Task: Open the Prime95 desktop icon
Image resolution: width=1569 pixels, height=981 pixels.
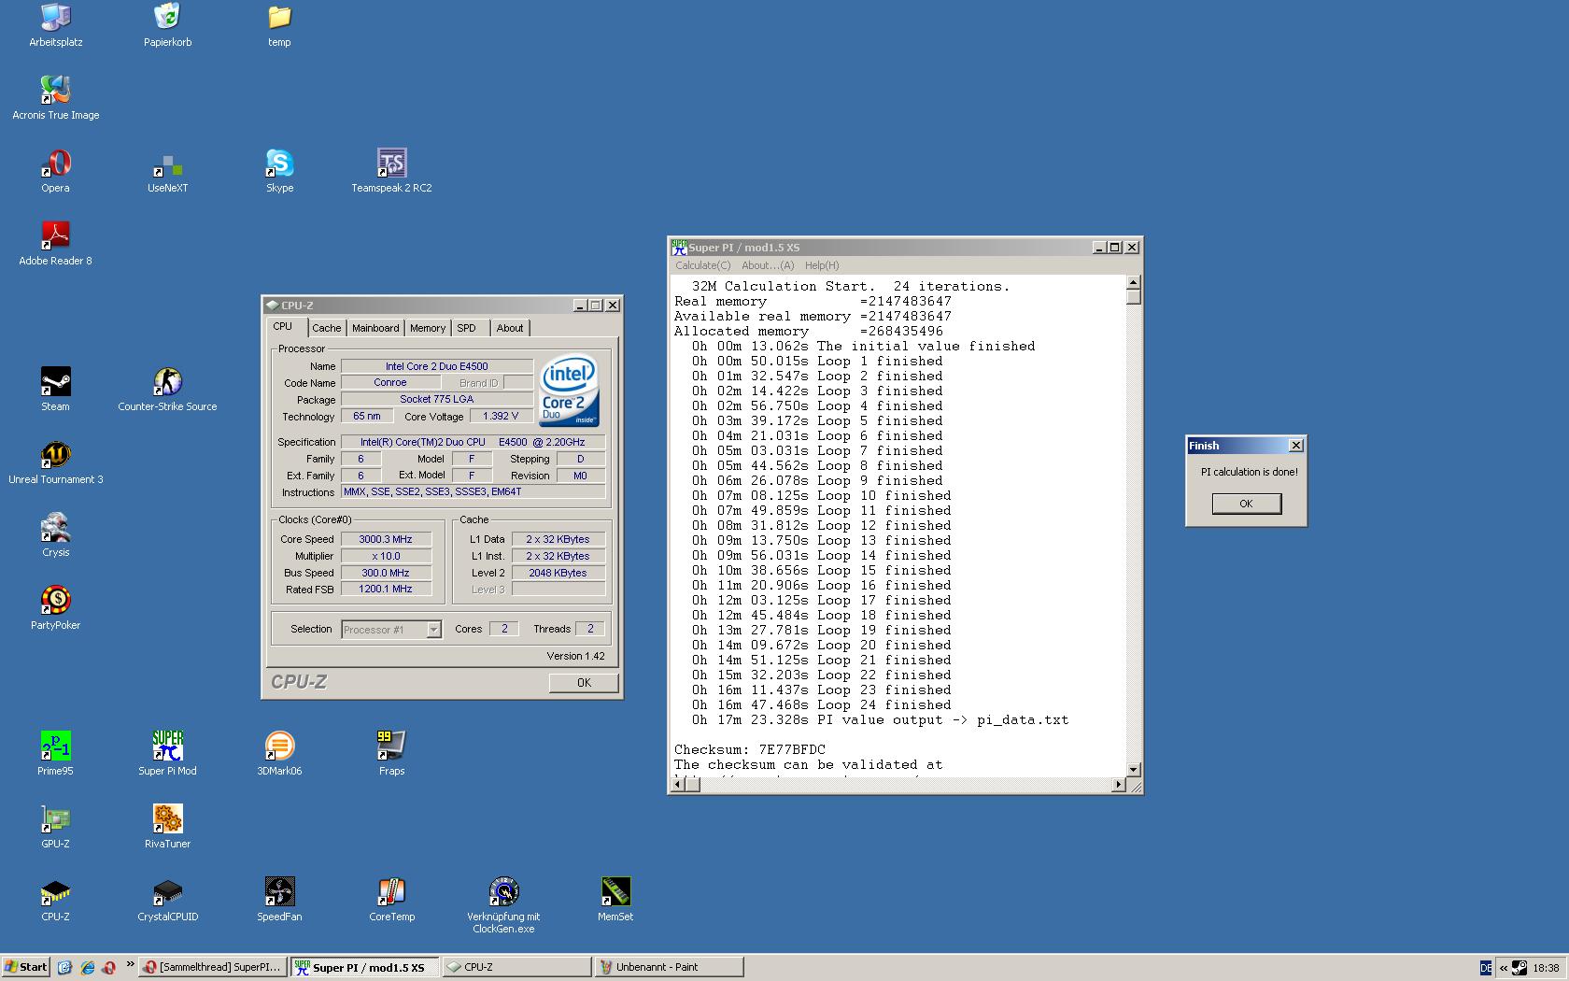Action: pyautogui.click(x=55, y=746)
